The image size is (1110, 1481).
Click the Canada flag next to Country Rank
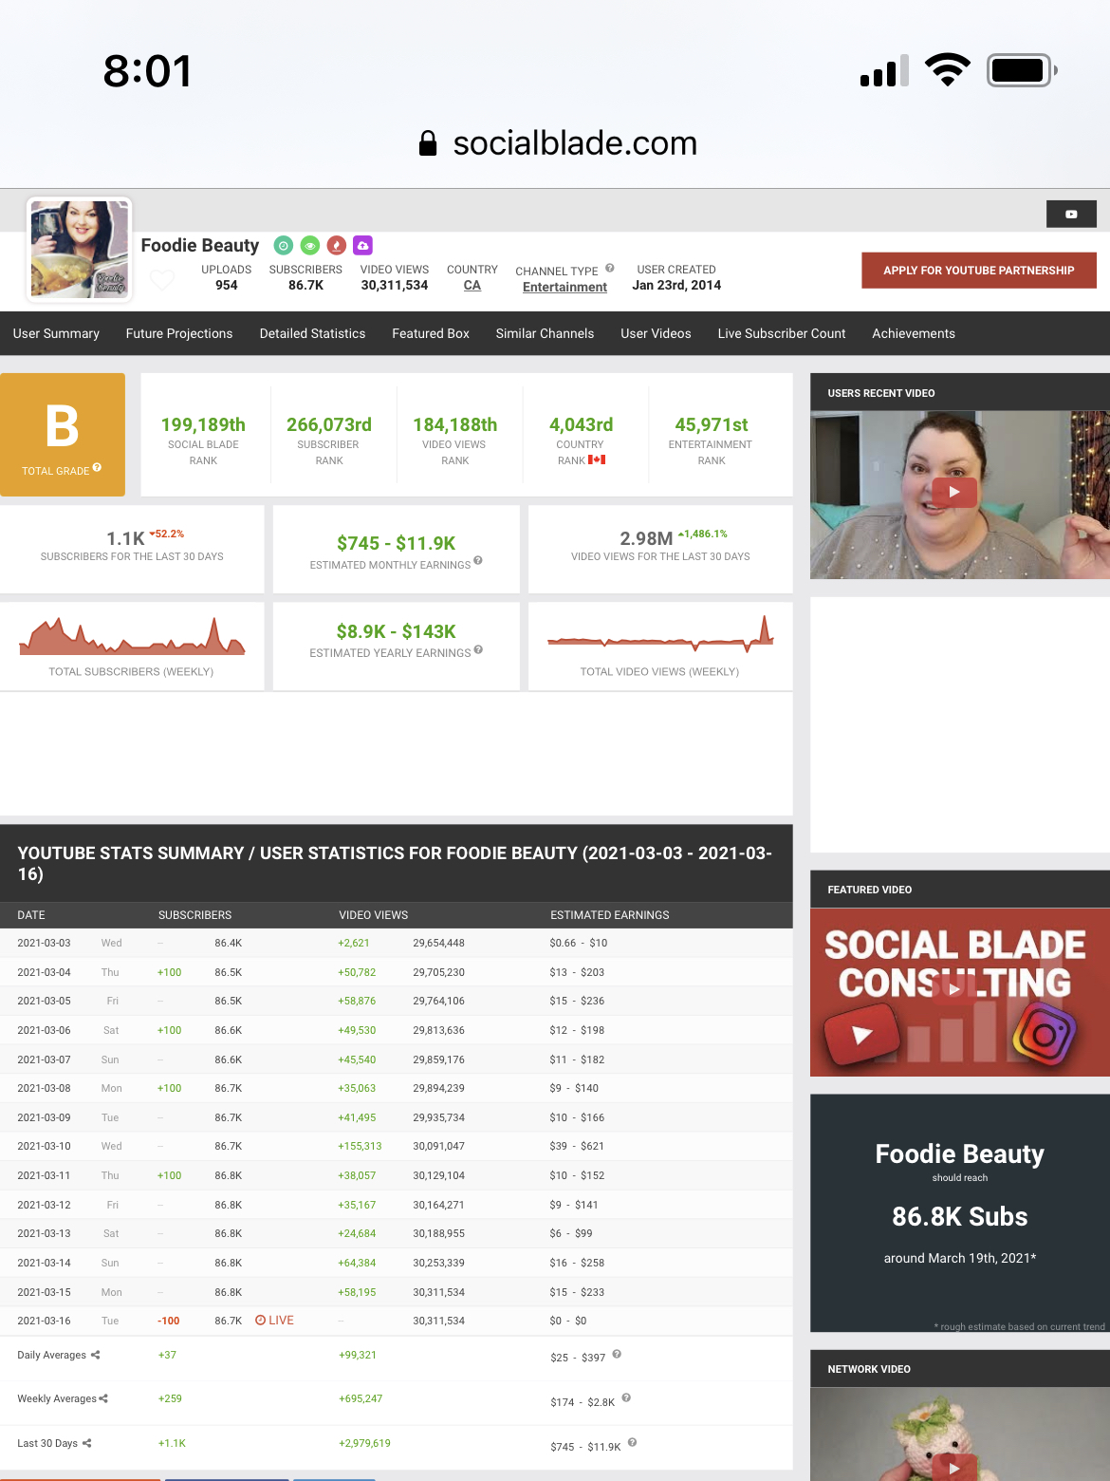597,460
